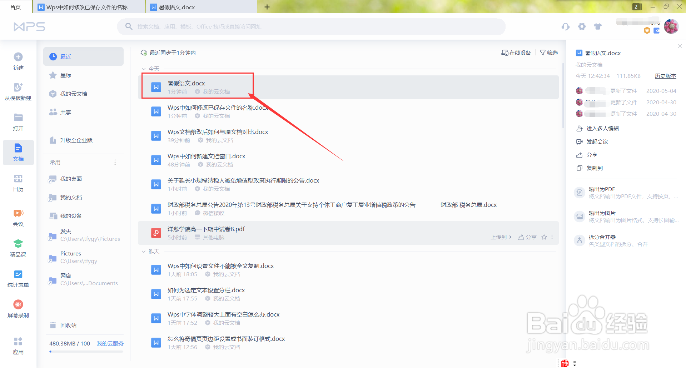
Task: Open the headset customer service icon
Action: point(565,26)
